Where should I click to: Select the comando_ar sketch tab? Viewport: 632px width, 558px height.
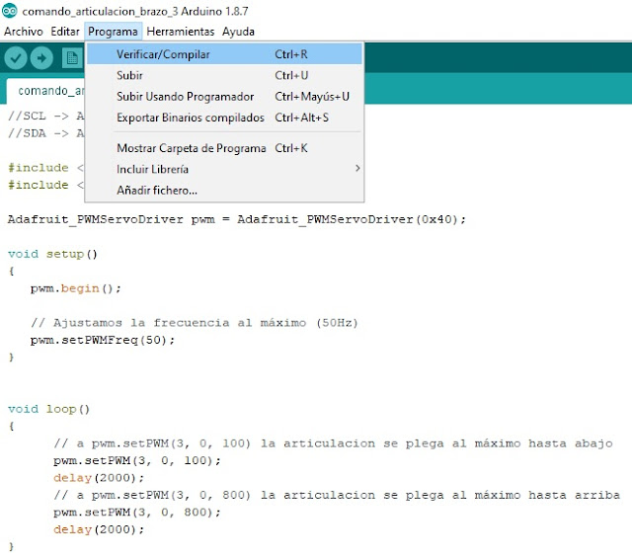[x=45, y=91]
